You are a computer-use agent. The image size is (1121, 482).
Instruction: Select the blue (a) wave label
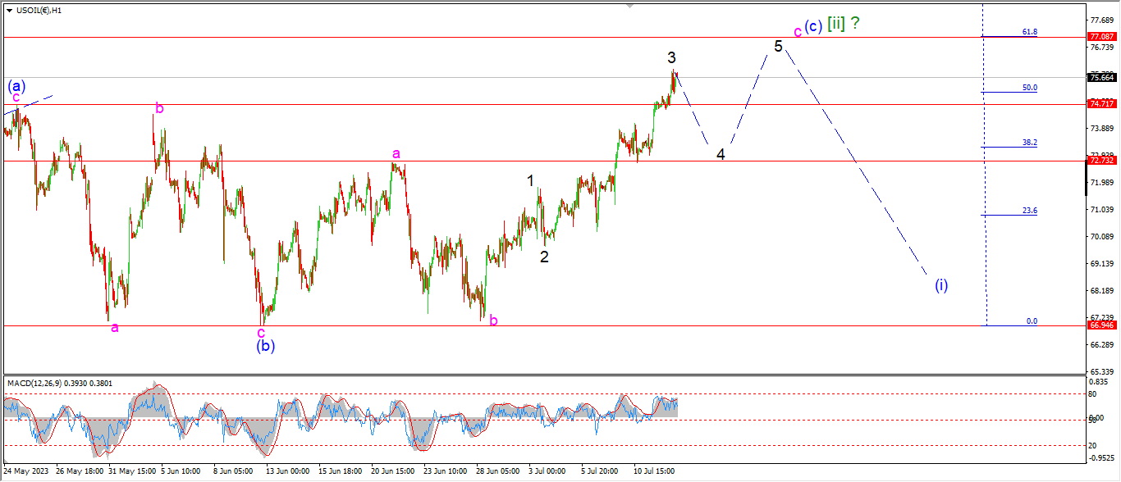[x=16, y=85]
